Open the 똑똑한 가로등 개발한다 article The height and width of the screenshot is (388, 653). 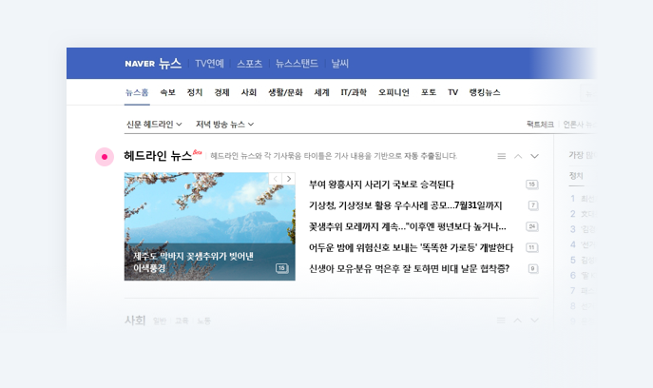411,247
